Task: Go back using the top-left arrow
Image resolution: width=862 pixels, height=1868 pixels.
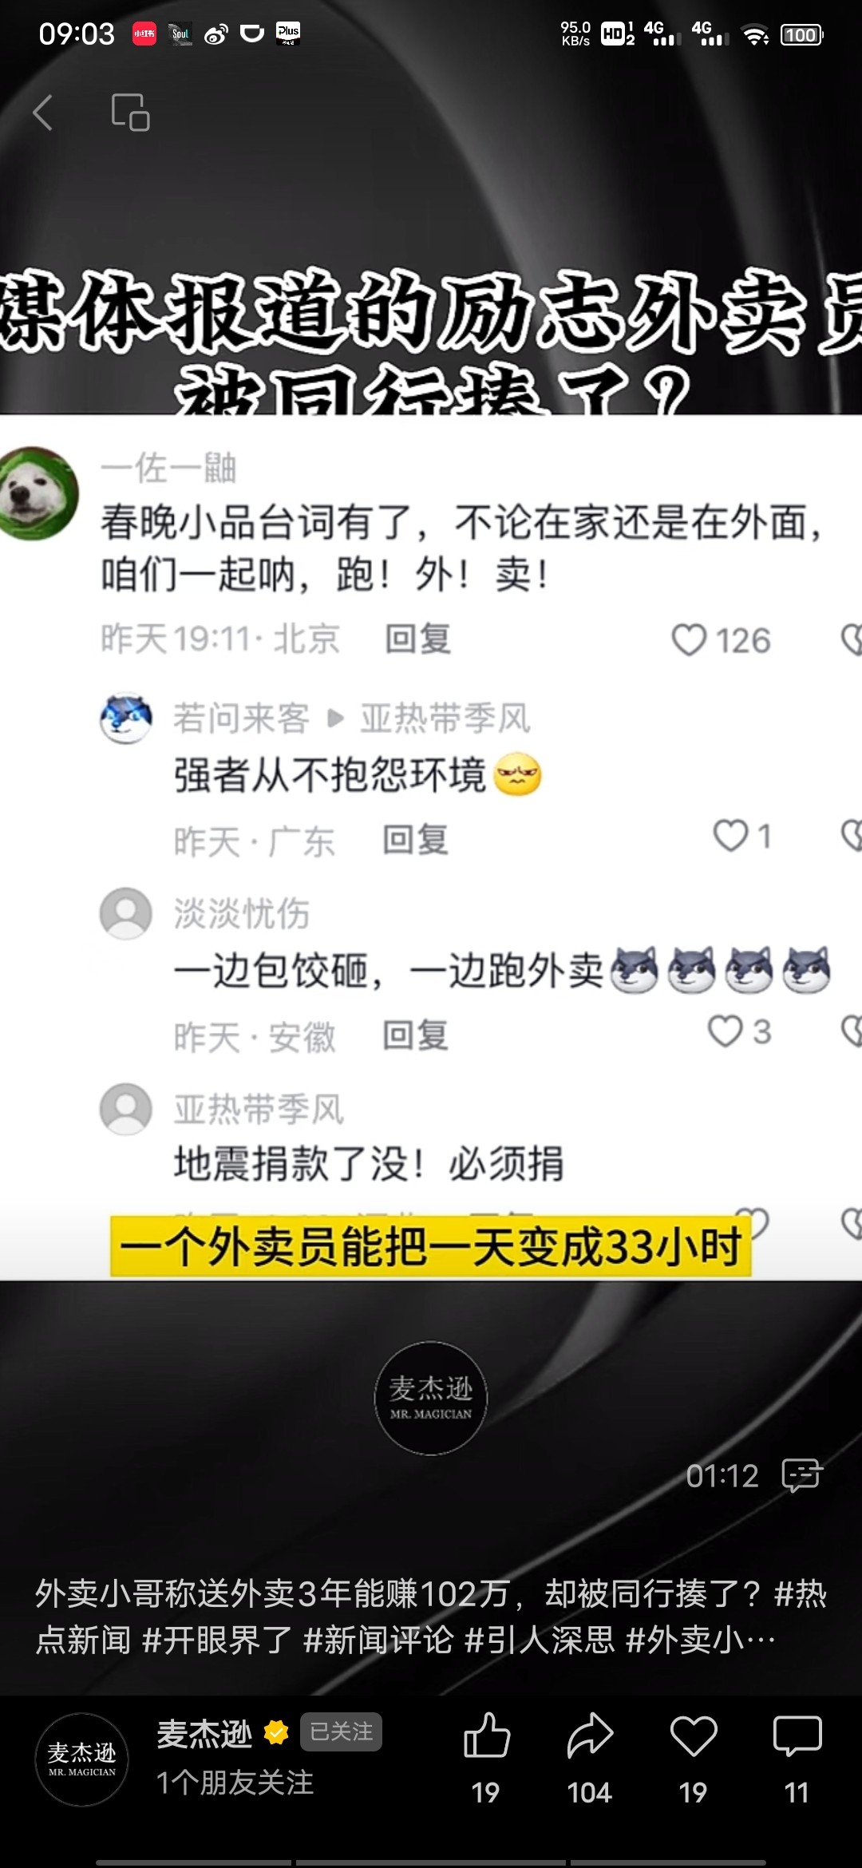Action: coord(43,113)
